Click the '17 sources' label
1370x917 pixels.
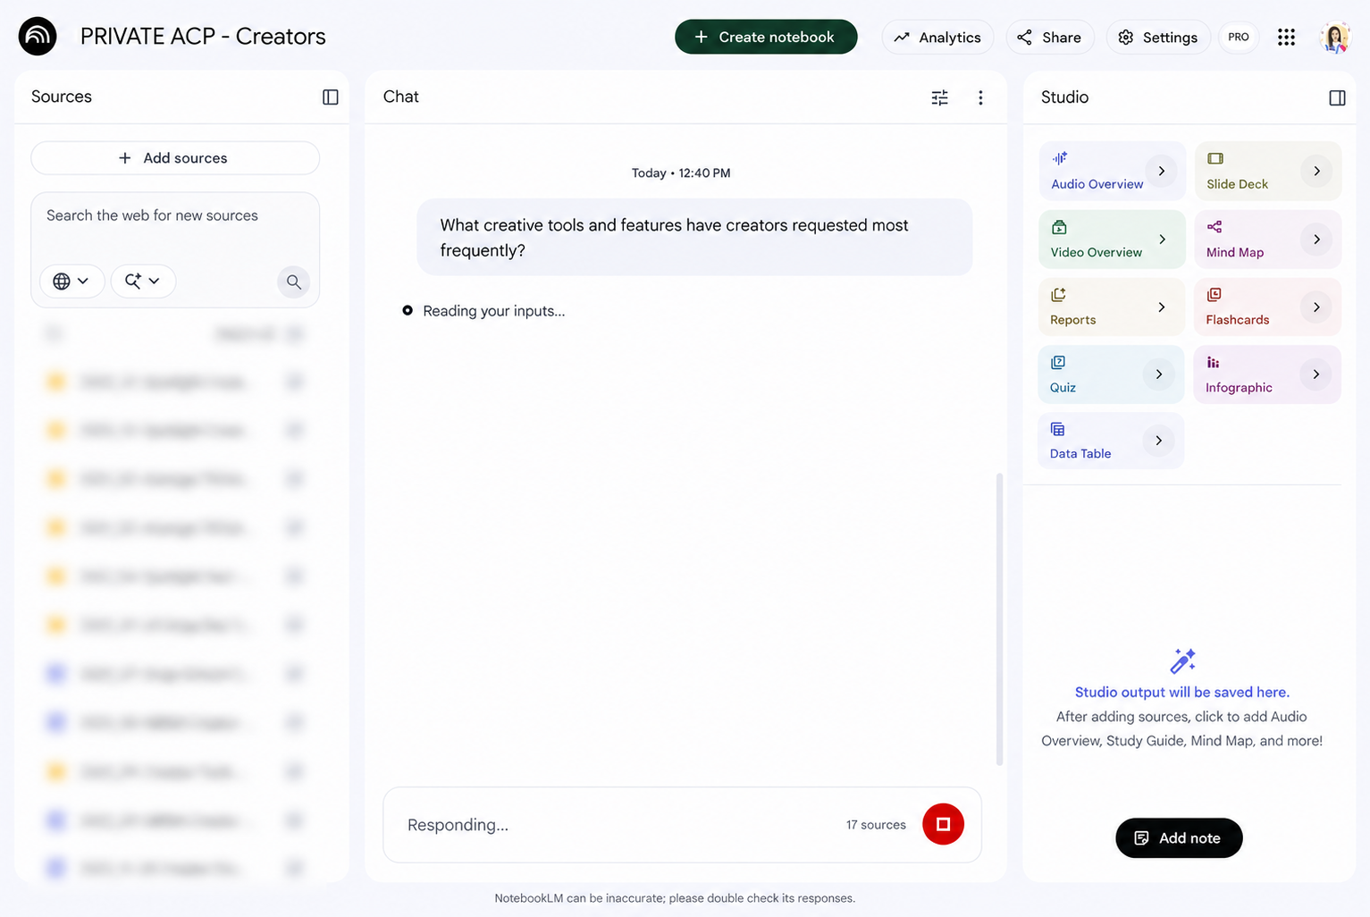876,825
